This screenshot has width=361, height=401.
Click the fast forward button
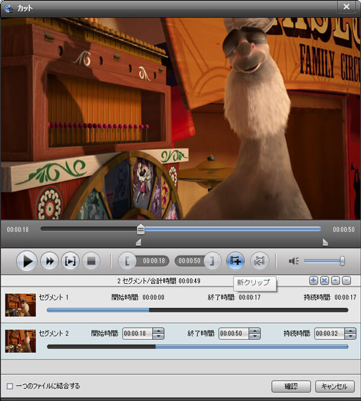click(x=50, y=261)
